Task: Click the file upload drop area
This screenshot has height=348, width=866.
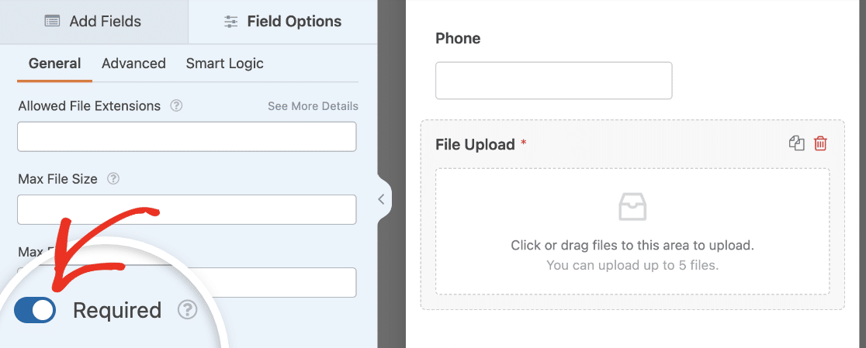Action: 632,232
